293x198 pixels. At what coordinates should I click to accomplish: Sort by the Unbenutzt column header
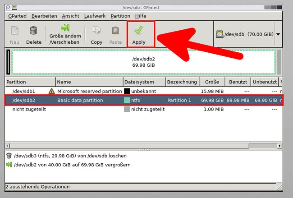pos(265,82)
